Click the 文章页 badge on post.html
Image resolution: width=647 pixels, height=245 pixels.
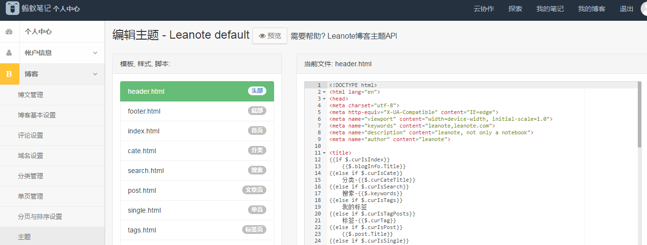tap(254, 190)
